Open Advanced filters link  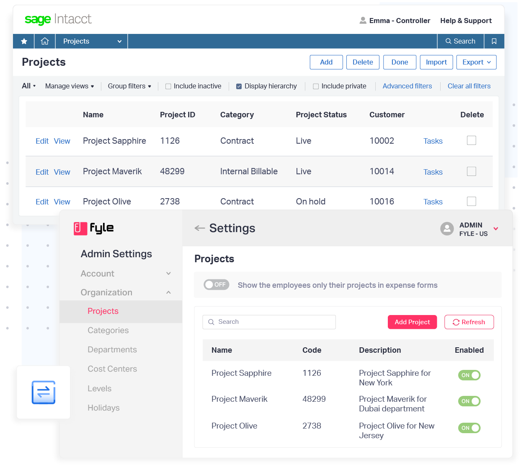click(407, 86)
